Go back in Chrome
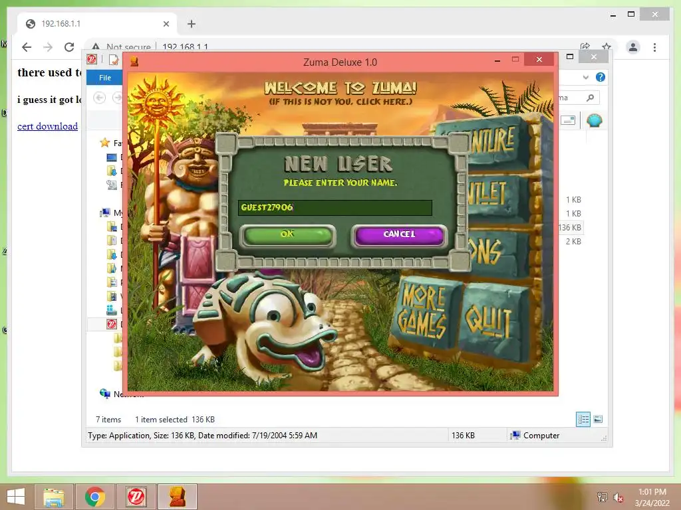This screenshot has height=510, width=681. point(27,47)
